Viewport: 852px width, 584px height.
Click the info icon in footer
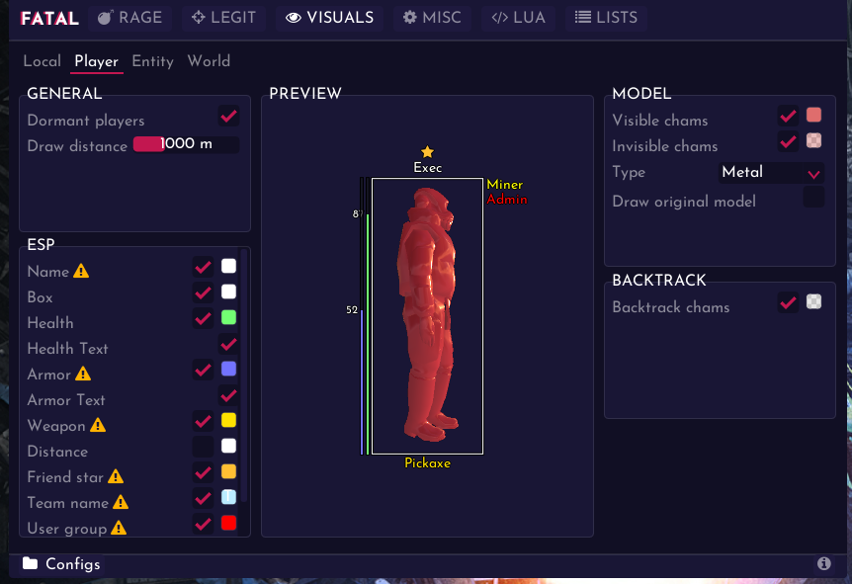tap(823, 563)
